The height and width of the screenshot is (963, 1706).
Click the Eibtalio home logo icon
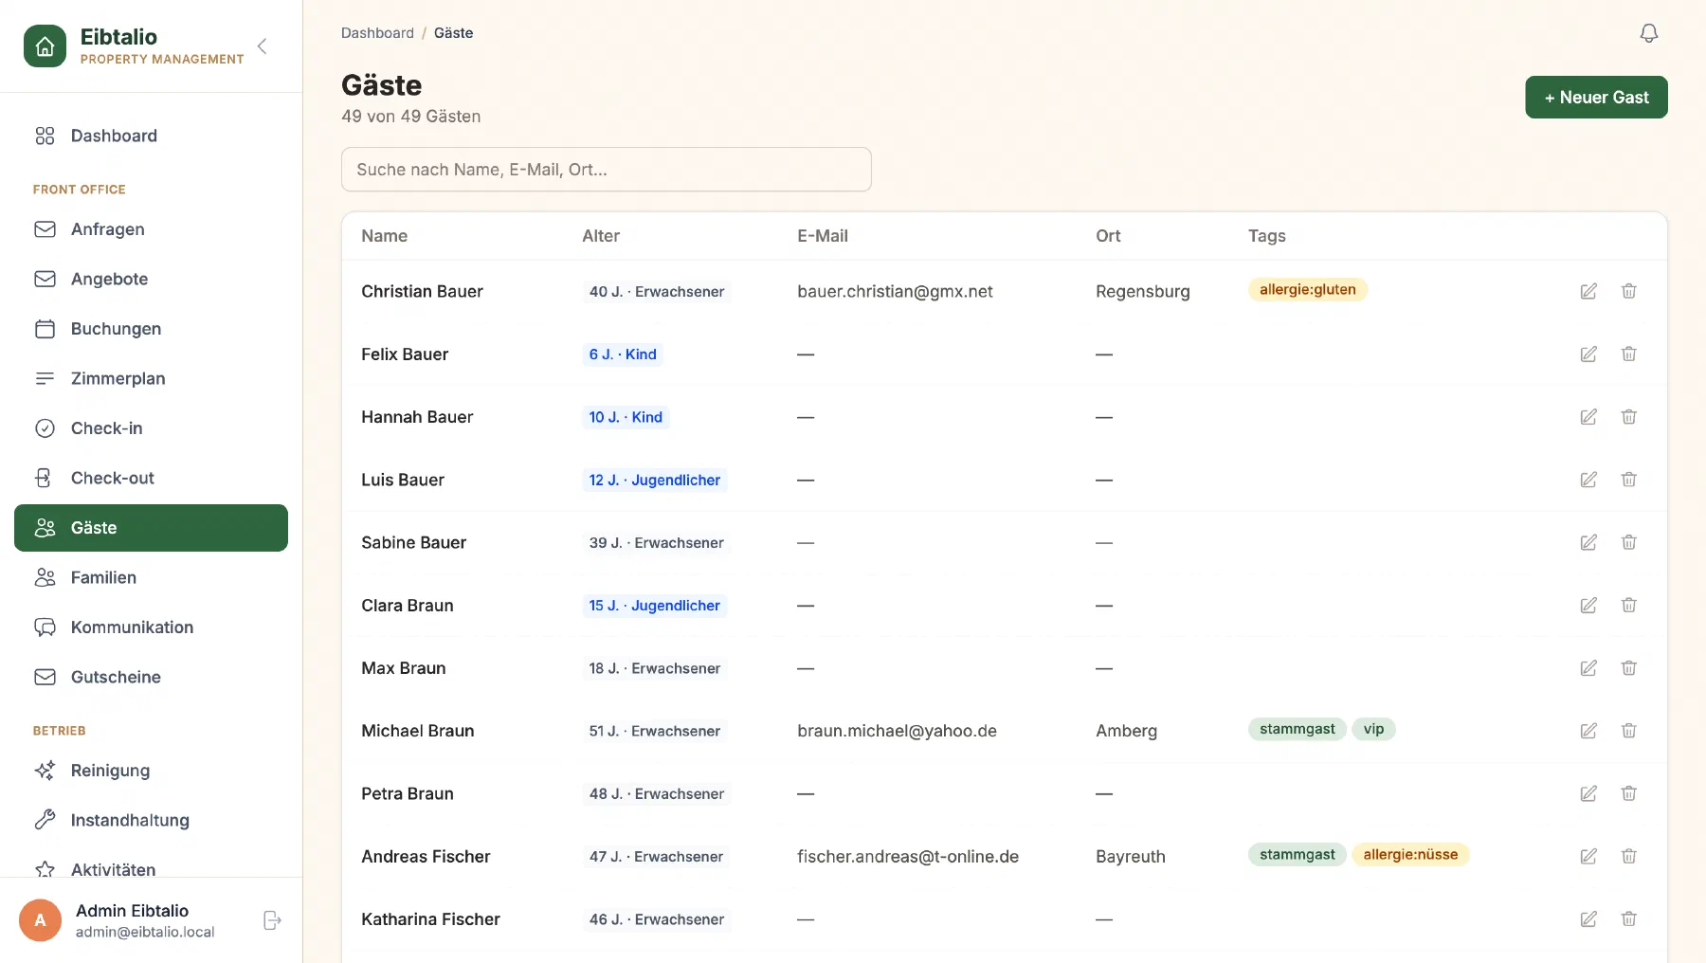tap(45, 45)
